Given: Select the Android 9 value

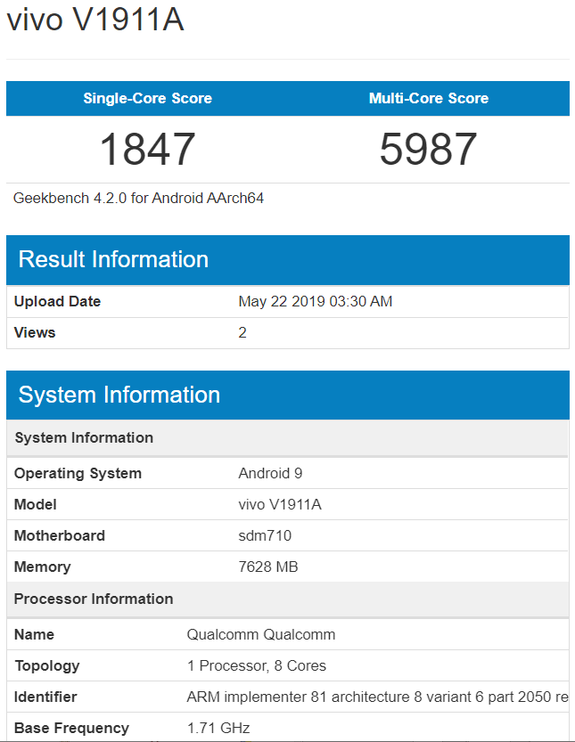Looking at the screenshot, I should point(270,473).
